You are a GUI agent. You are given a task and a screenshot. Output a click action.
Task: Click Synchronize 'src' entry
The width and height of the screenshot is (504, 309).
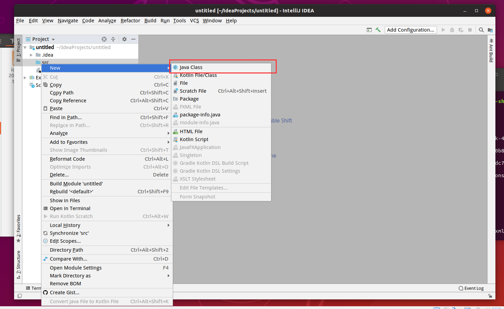(107, 233)
